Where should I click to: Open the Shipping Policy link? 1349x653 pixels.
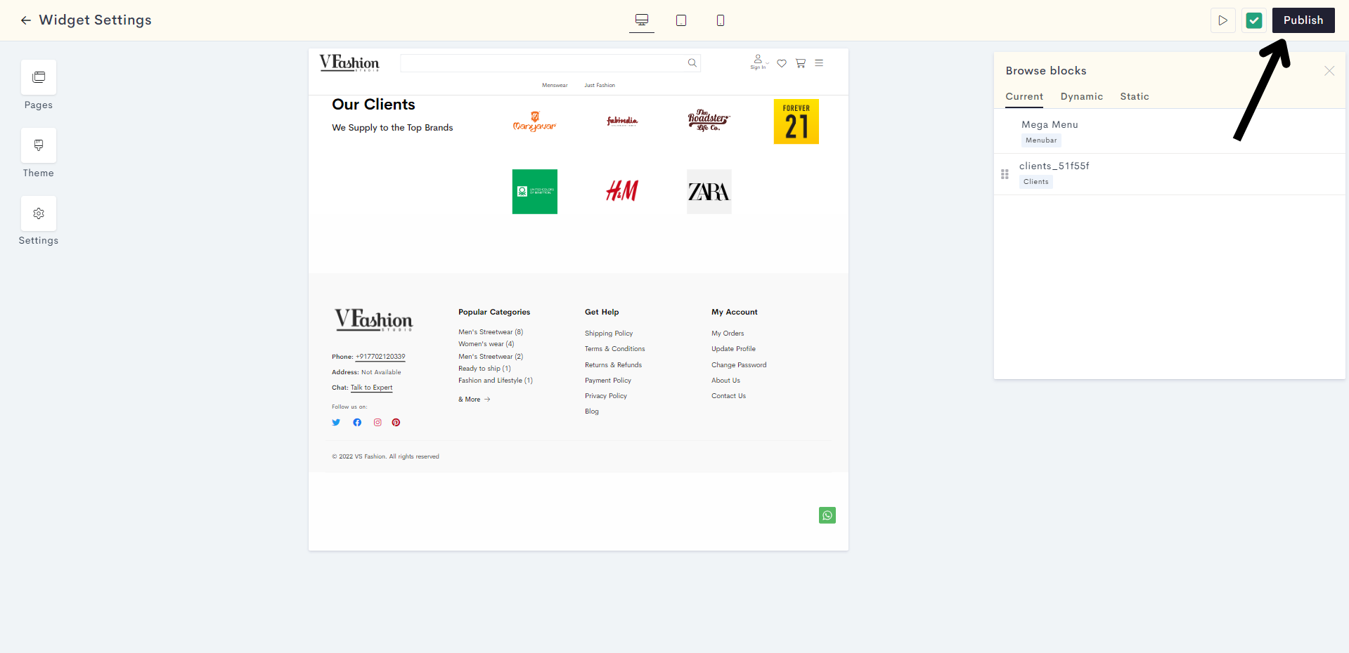point(609,334)
